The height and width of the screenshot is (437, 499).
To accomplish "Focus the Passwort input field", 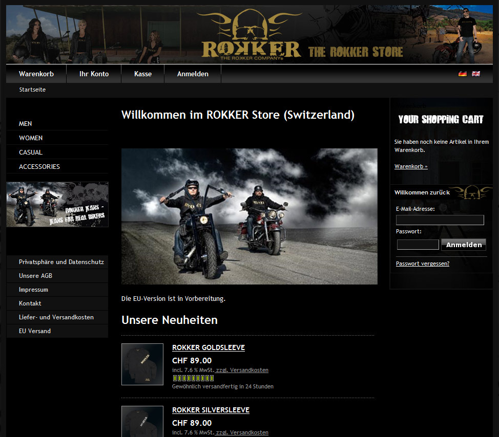I will (418, 245).
